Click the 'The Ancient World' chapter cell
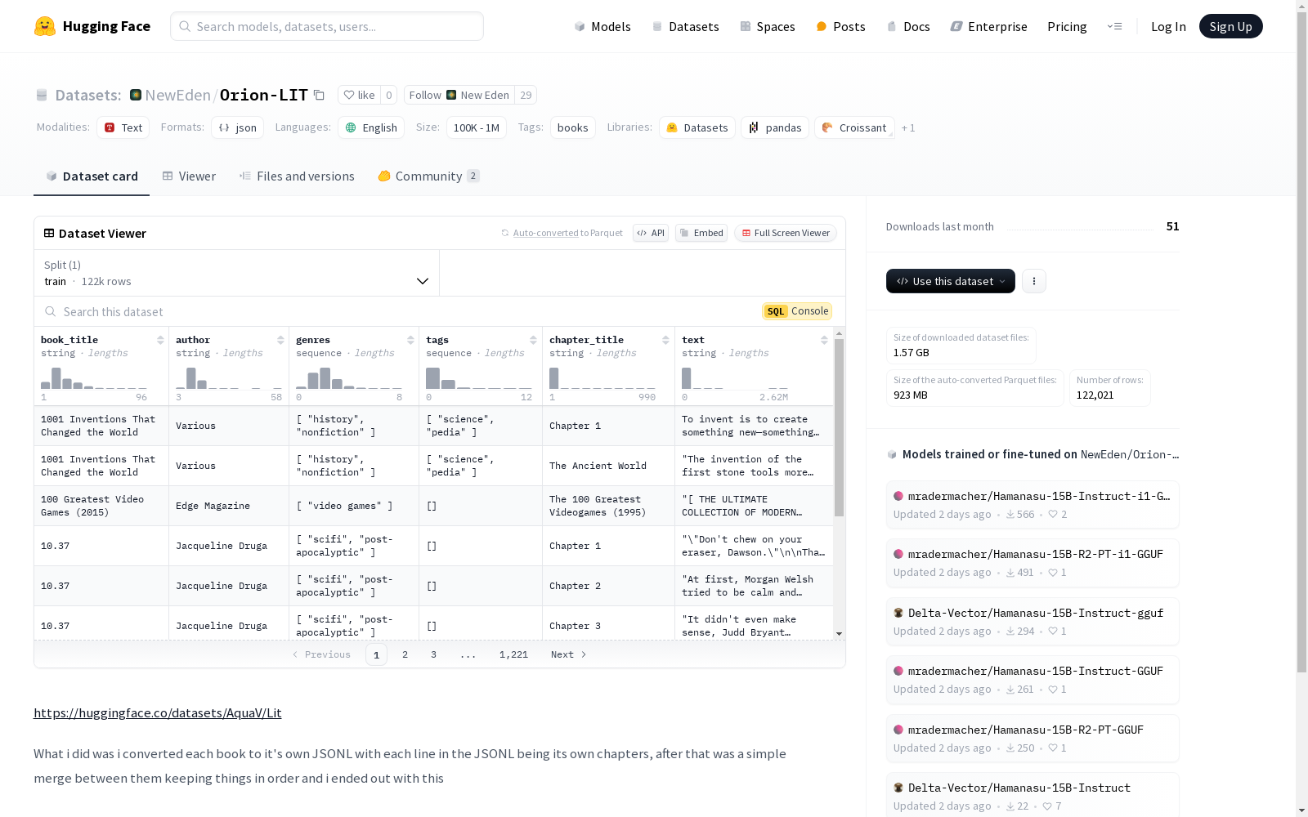This screenshot has width=1308, height=817. [x=609, y=466]
